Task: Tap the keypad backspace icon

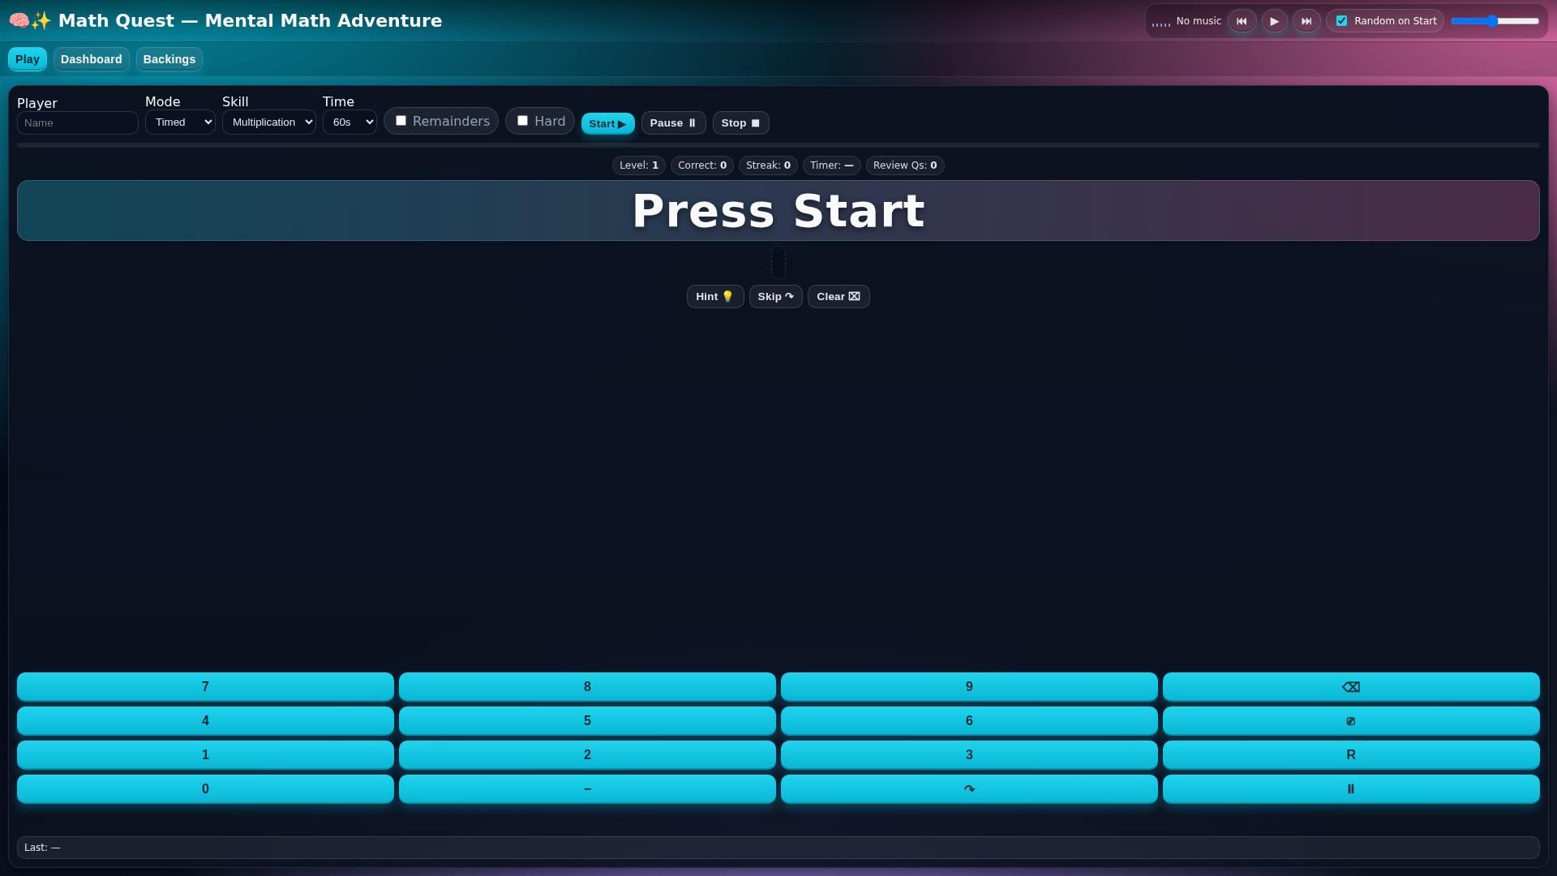Action: [x=1351, y=686]
